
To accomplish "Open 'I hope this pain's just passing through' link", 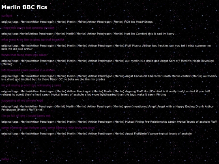I will [x=28, y=28].
